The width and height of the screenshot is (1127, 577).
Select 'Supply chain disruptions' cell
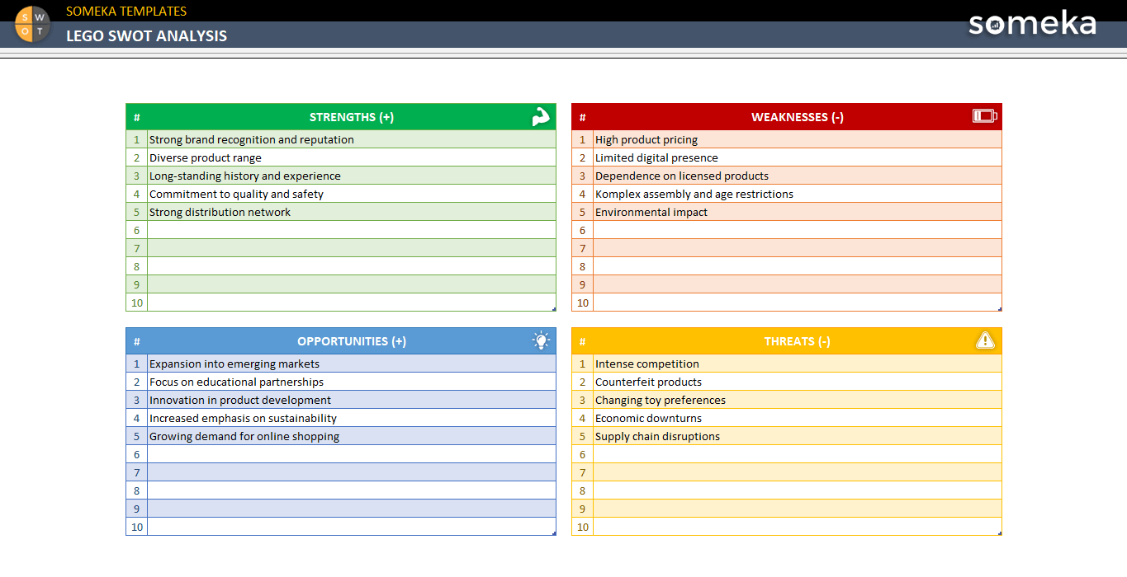(x=798, y=436)
